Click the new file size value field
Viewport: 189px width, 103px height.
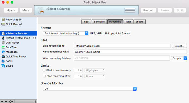click(x=78, y=70)
